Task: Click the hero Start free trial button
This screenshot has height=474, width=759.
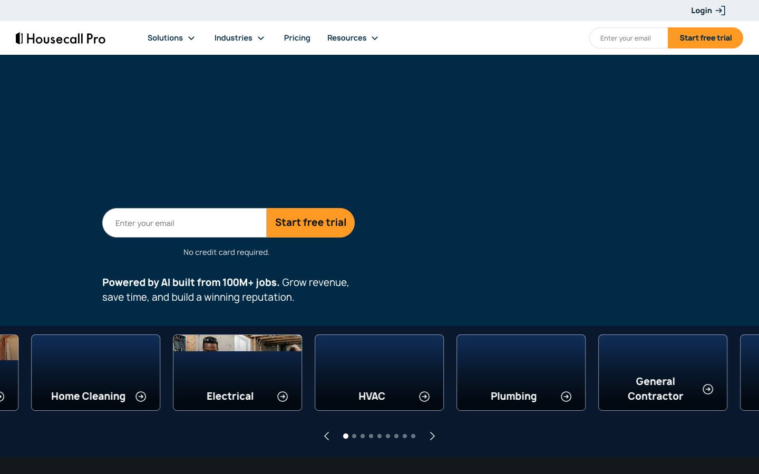Action: (x=310, y=223)
